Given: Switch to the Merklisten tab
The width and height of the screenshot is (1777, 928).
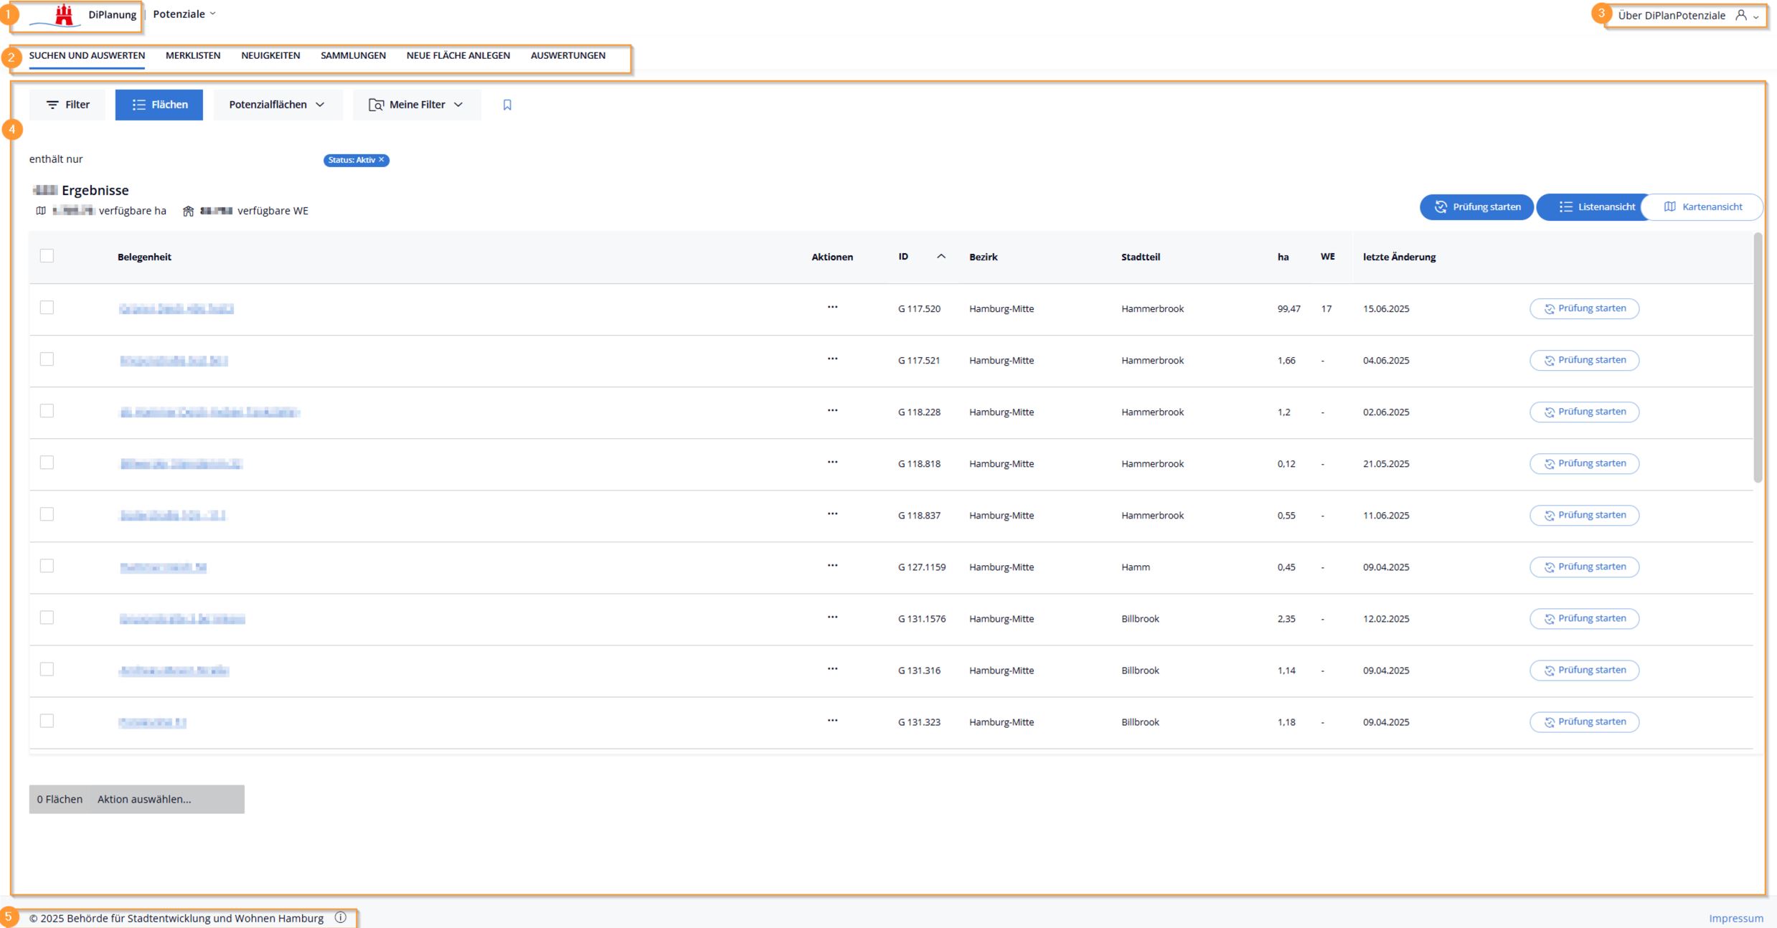Looking at the screenshot, I should tap(193, 55).
